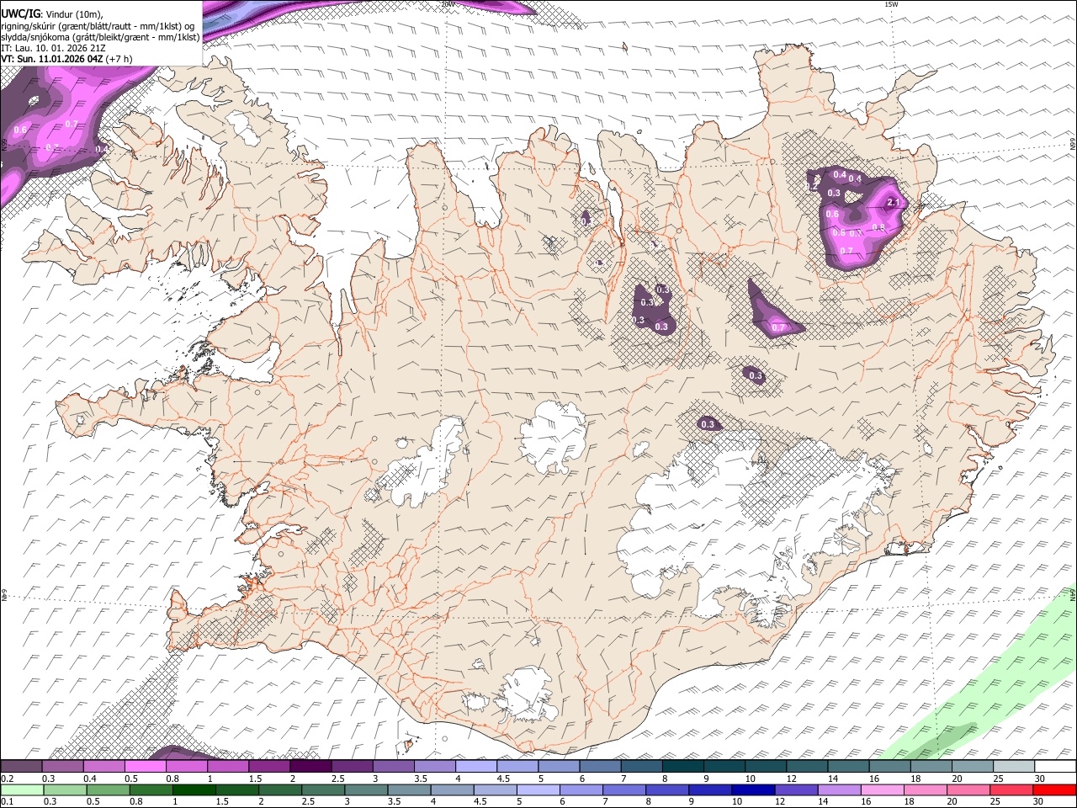The image size is (1077, 808).
Task: Select the bright pink 0.5 swatch in upper legend
Action: (145, 767)
